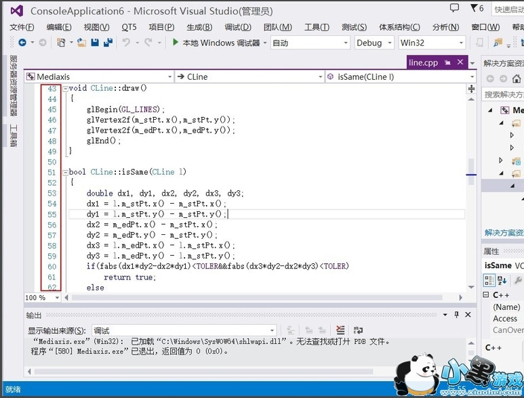
Task: Toggle word wrap in output panel
Action: 357,330
